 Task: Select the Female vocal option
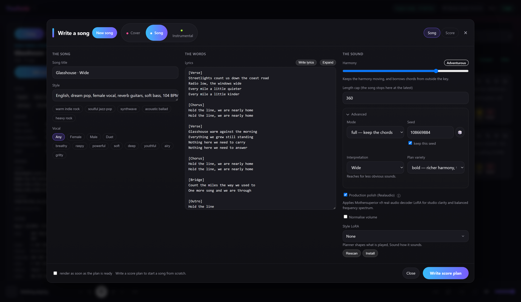coord(76,137)
